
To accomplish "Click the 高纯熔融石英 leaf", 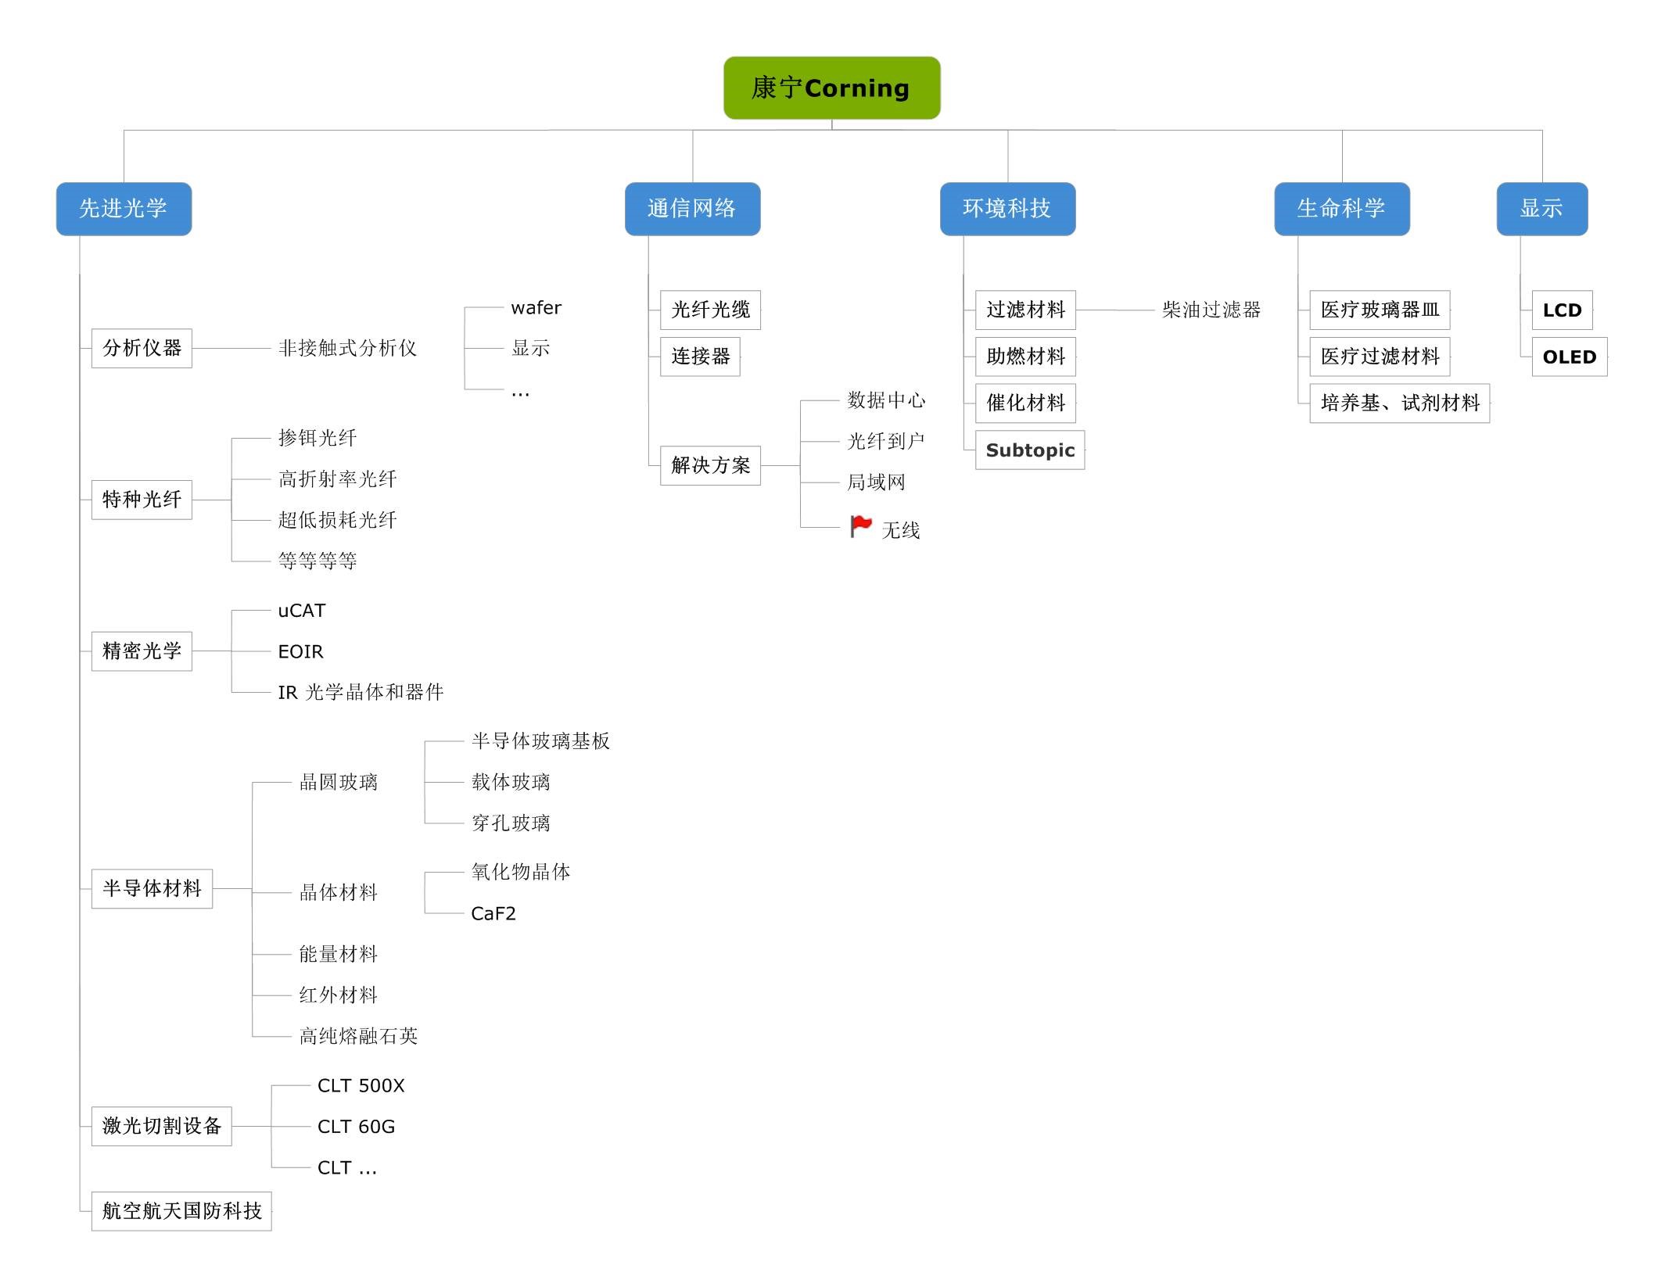I will tap(358, 1036).
